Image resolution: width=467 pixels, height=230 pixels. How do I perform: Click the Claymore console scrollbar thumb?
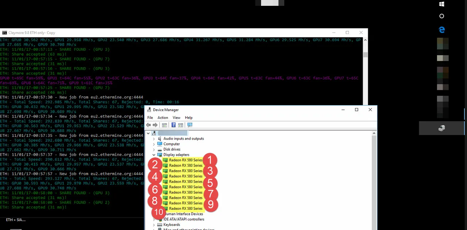pos(365,55)
